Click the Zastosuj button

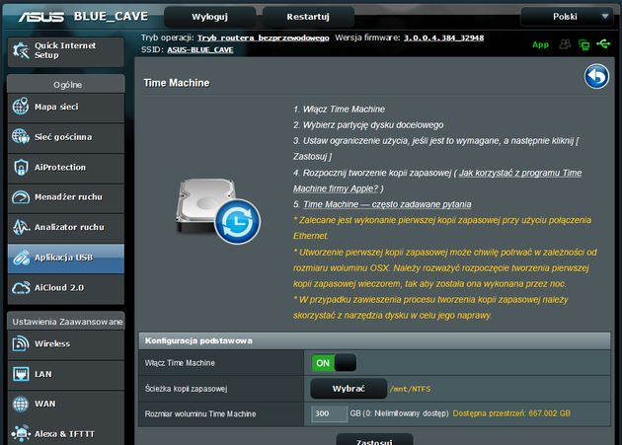click(x=374, y=439)
